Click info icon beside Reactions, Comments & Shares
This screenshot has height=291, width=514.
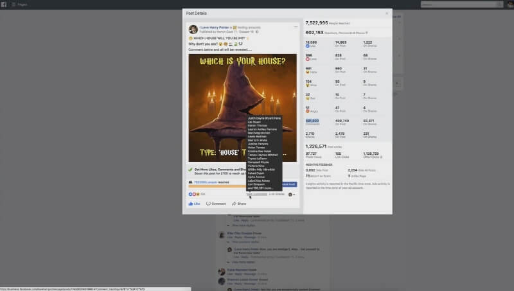(x=366, y=33)
